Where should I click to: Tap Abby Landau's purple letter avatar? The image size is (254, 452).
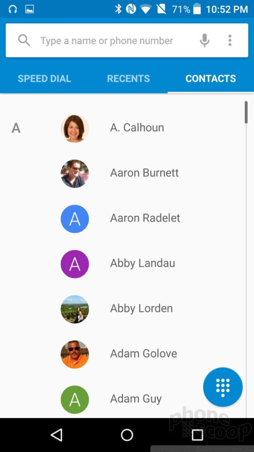75,264
